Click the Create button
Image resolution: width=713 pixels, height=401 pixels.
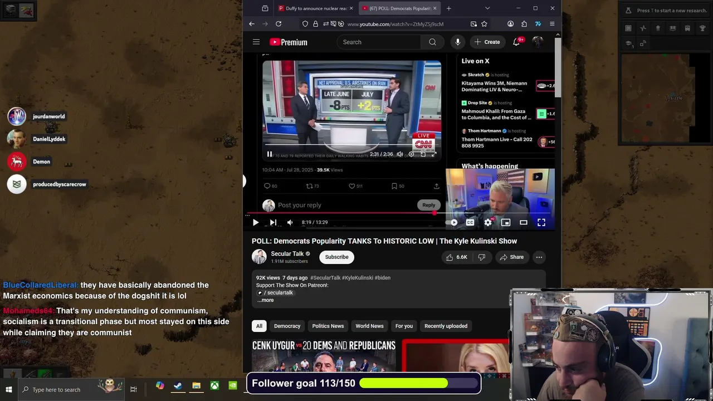pos(487,42)
